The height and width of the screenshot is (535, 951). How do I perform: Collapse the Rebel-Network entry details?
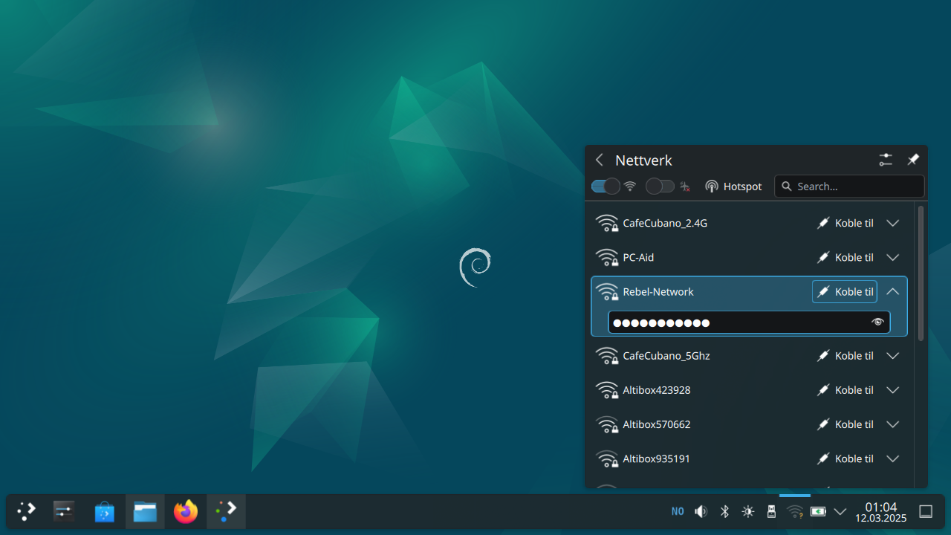[893, 292]
